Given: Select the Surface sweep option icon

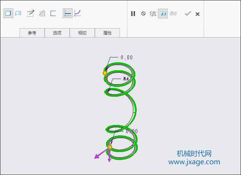Looking at the screenshot, I should point(18,13).
